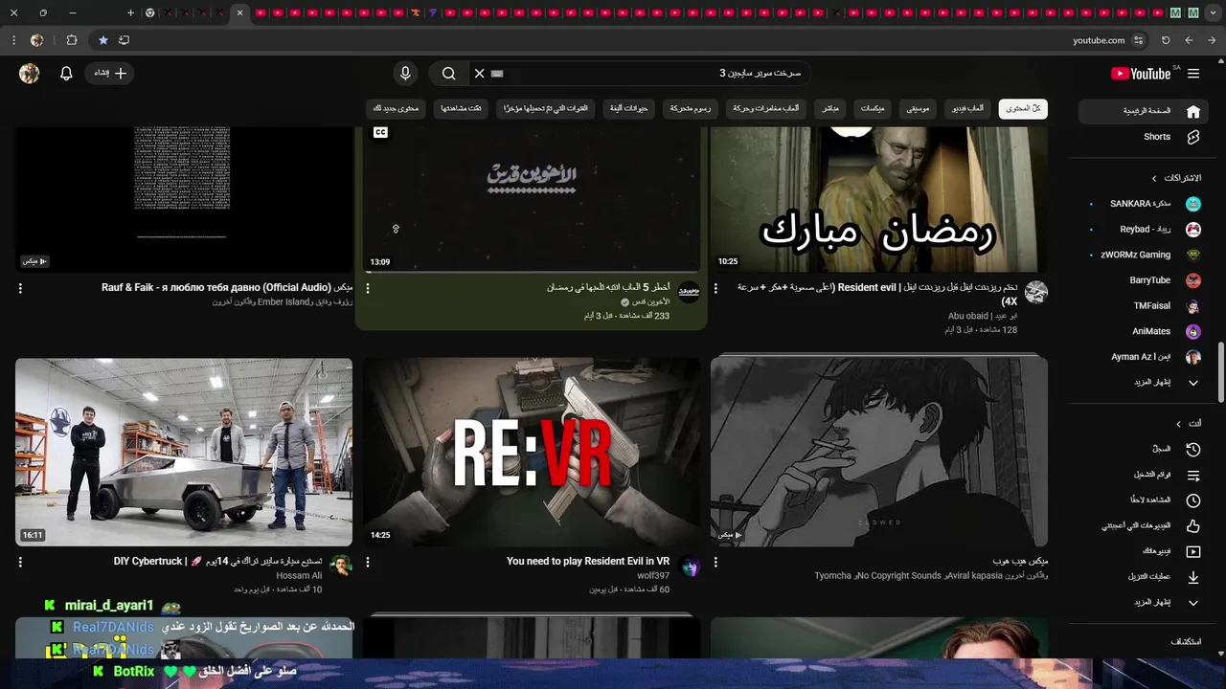The width and height of the screenshot is (1226, 689).
Task: Open more options for ميكس هيب هوب
Action: [x=715, y=563]
